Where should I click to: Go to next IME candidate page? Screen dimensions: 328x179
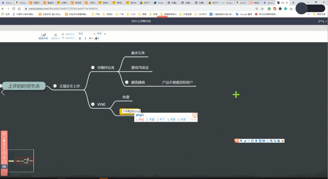click(192, 120)
